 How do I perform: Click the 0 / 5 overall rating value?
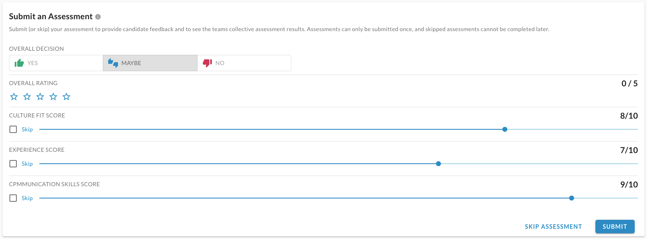[x=630, y=83]
